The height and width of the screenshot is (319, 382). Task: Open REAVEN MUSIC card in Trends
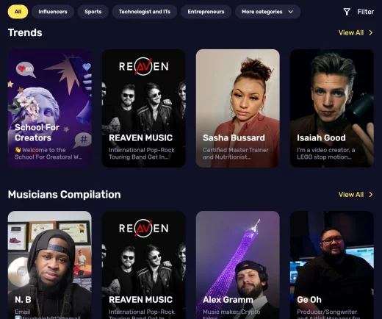(x=144, y=108)
